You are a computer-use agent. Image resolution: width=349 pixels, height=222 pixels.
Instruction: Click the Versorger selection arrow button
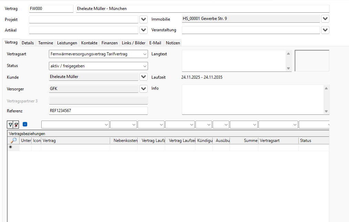(x=144, y=89)
